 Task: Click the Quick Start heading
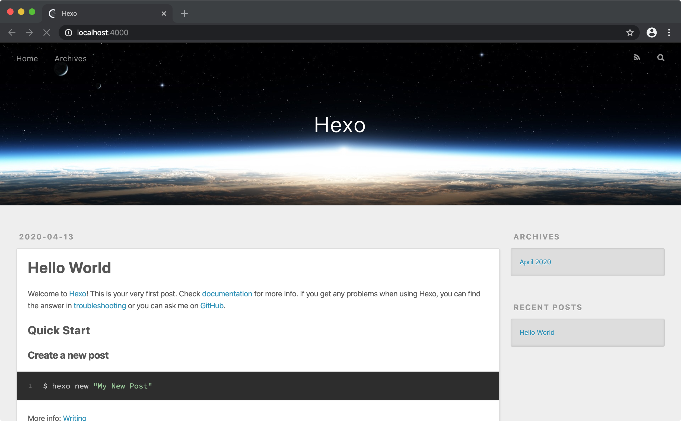pyautogui.click(x=59, y=331)
